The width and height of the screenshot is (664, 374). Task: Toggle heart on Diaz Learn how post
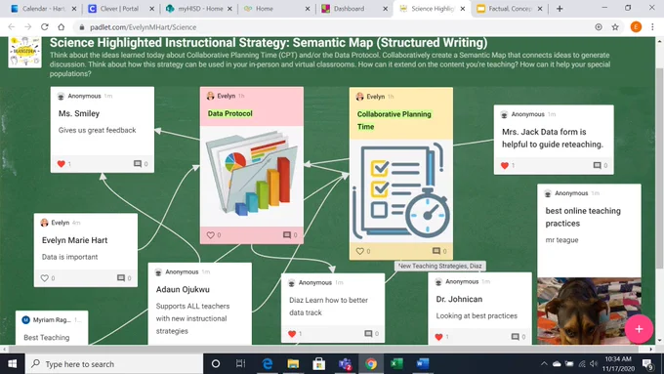(x=292, y=334)
